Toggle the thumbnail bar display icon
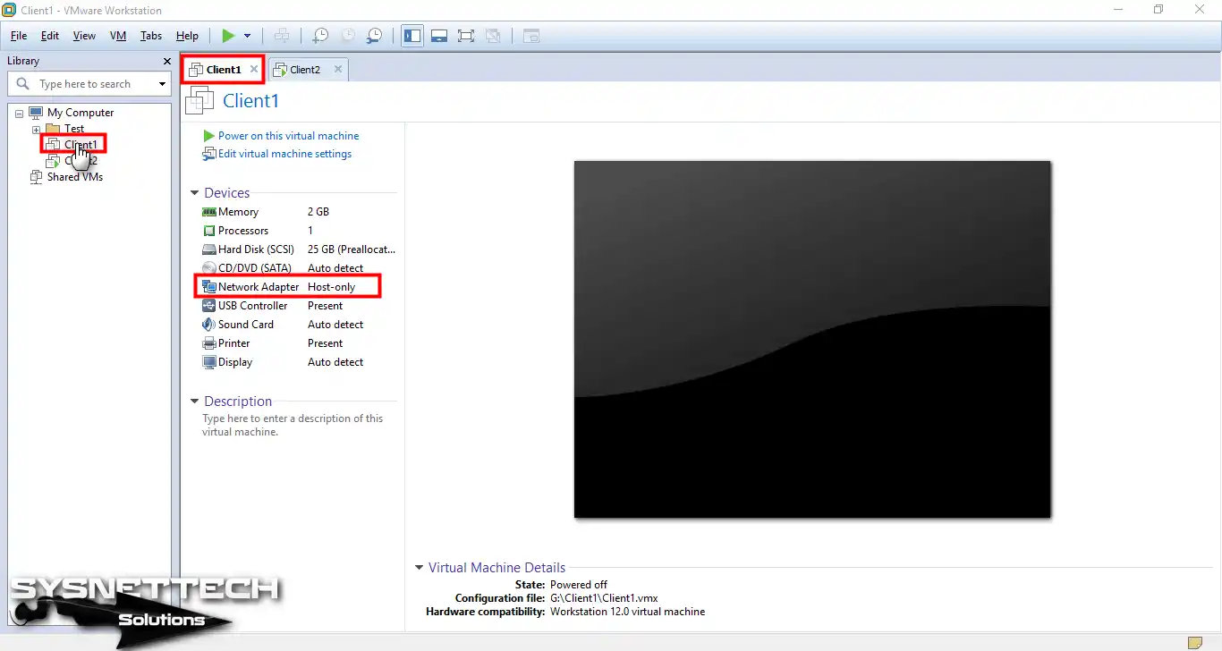 439,36
